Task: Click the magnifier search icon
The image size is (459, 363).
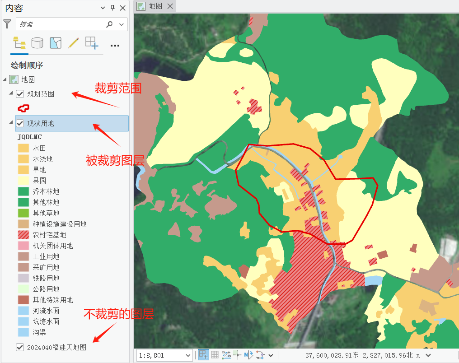Action: (x=109, y=24)
